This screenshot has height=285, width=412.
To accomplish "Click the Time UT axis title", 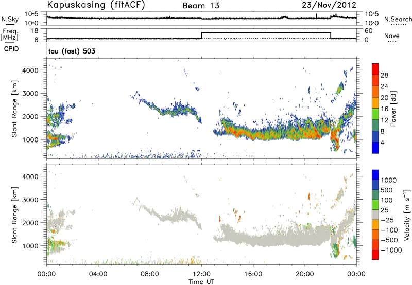I will click(x=201, y=282).
